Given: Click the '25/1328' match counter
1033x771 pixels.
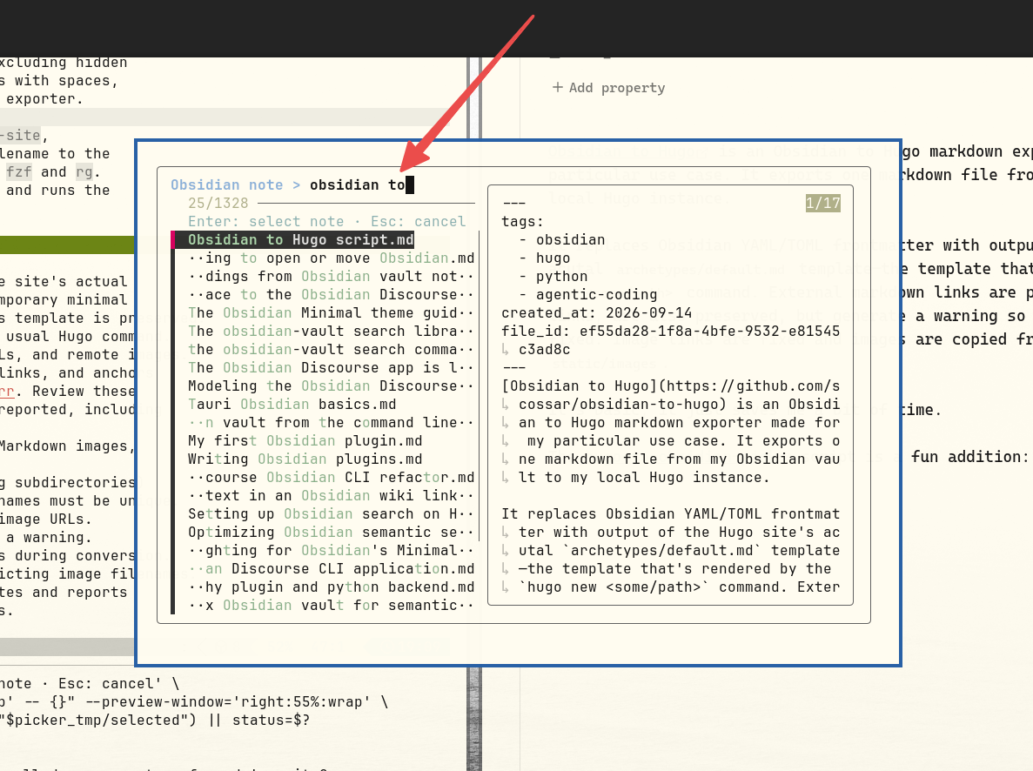Looking at the screenshot, I should coord(218,203).
